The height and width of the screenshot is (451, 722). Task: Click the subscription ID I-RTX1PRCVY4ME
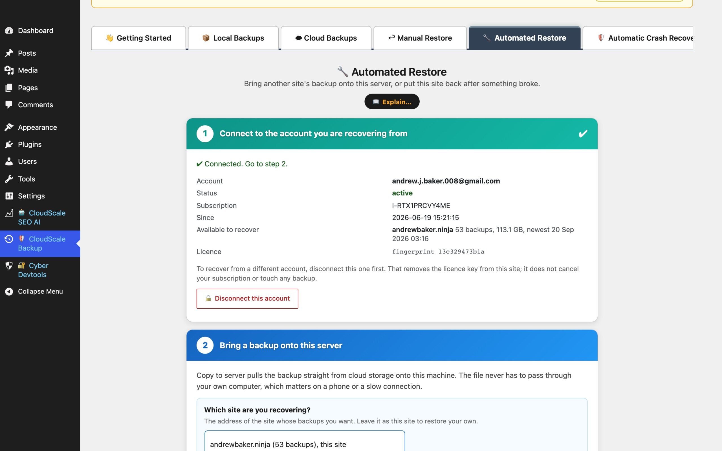click(x=421, y=205)
